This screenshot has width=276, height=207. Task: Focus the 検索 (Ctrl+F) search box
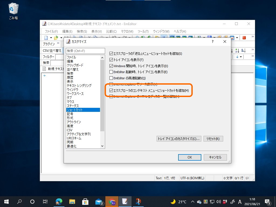[85, 51]
